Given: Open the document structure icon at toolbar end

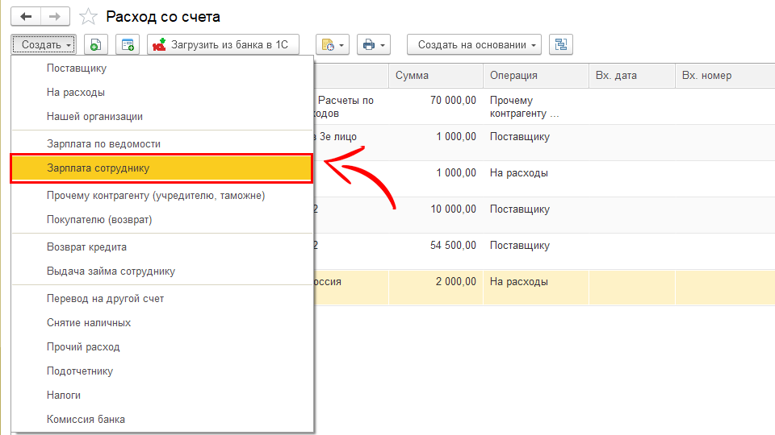Looking at the screenshot, I should click(x=561, y=45).
